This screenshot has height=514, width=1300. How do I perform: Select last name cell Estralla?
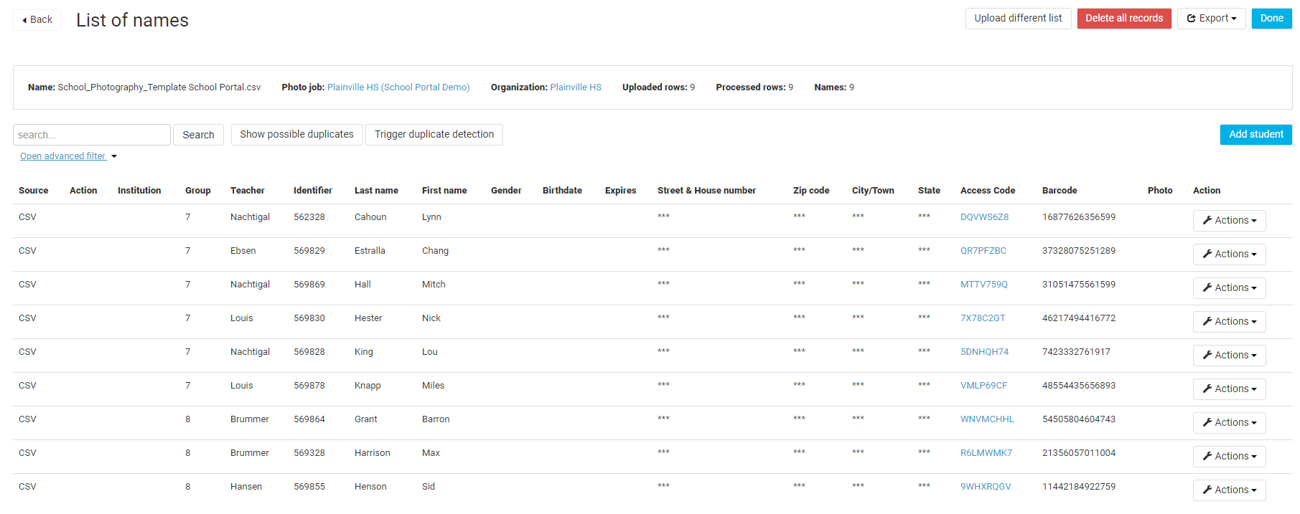point(370,251)
